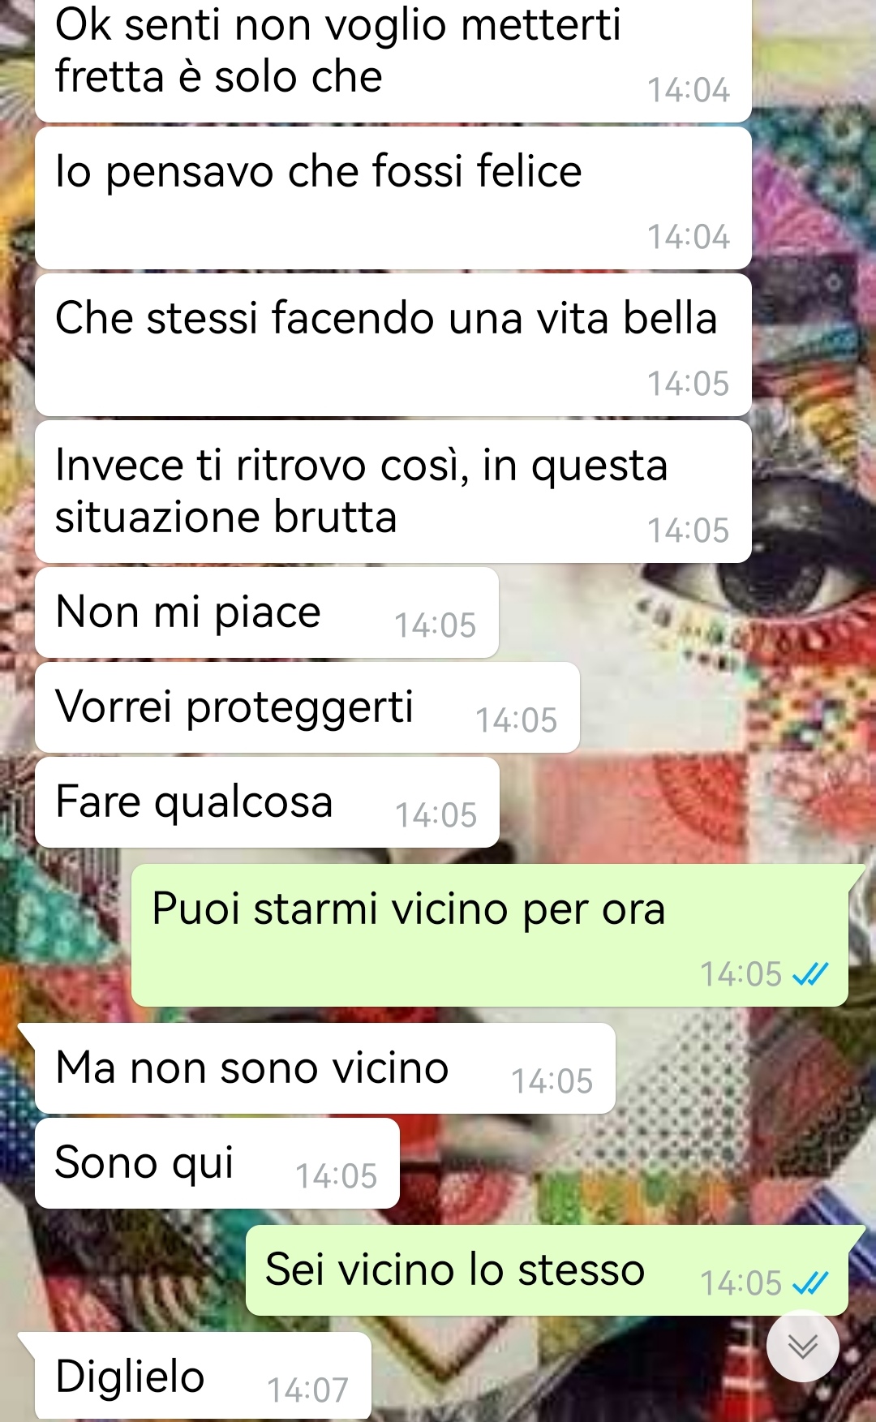The height and width of the screenshot is (1422, 876).
Task: Tap the 'Fare qualcosa' message
Action: pos(267,802)
